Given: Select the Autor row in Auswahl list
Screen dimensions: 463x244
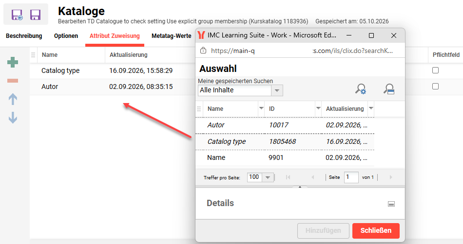Looking at the screenshot, I should [x=285, y=125].
